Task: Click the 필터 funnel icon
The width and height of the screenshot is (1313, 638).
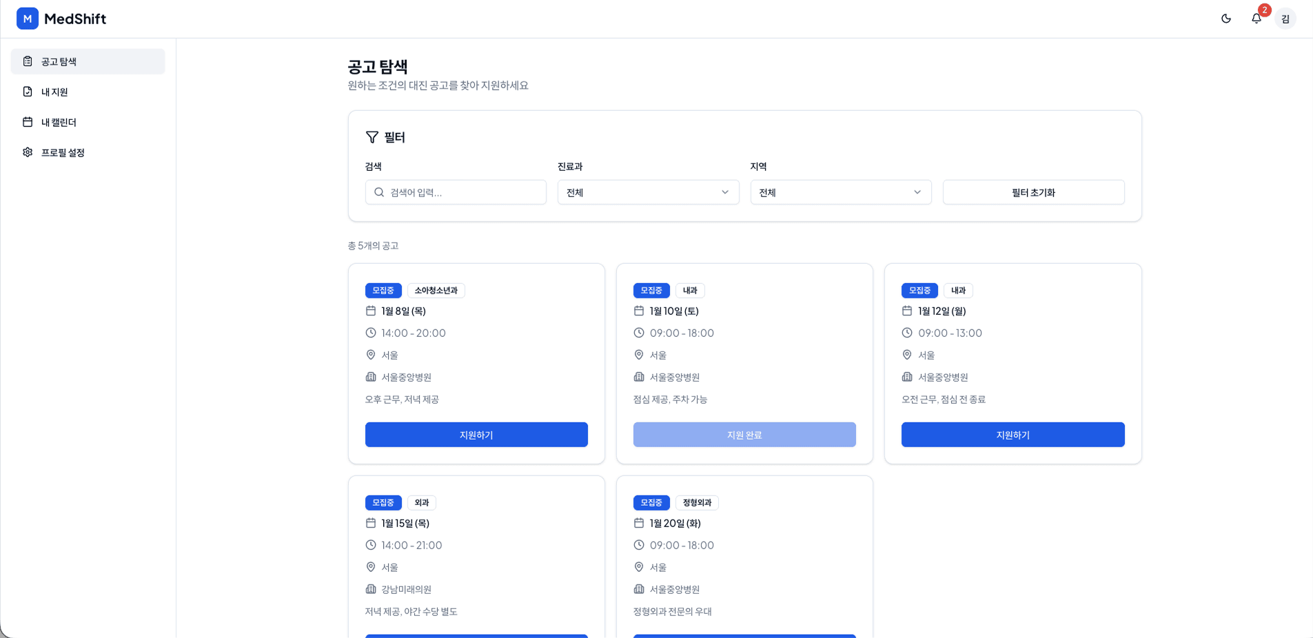Action: pyautogui.click(x=372, y=137)
